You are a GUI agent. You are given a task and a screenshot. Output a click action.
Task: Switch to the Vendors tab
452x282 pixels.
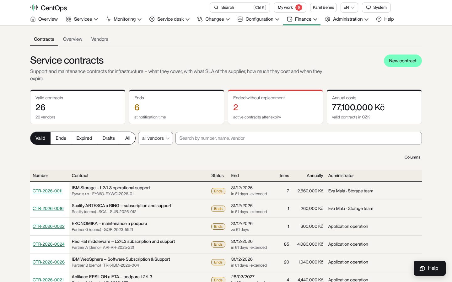100,39
